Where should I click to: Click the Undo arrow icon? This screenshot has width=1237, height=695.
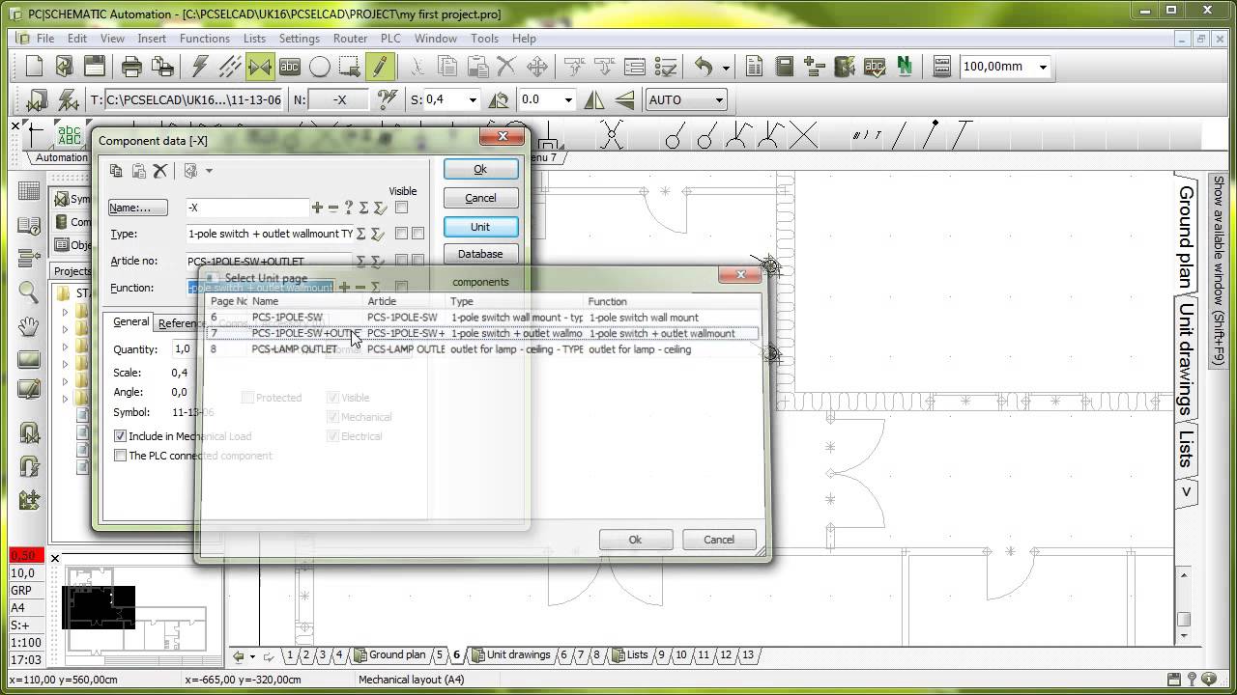point(704,67)
